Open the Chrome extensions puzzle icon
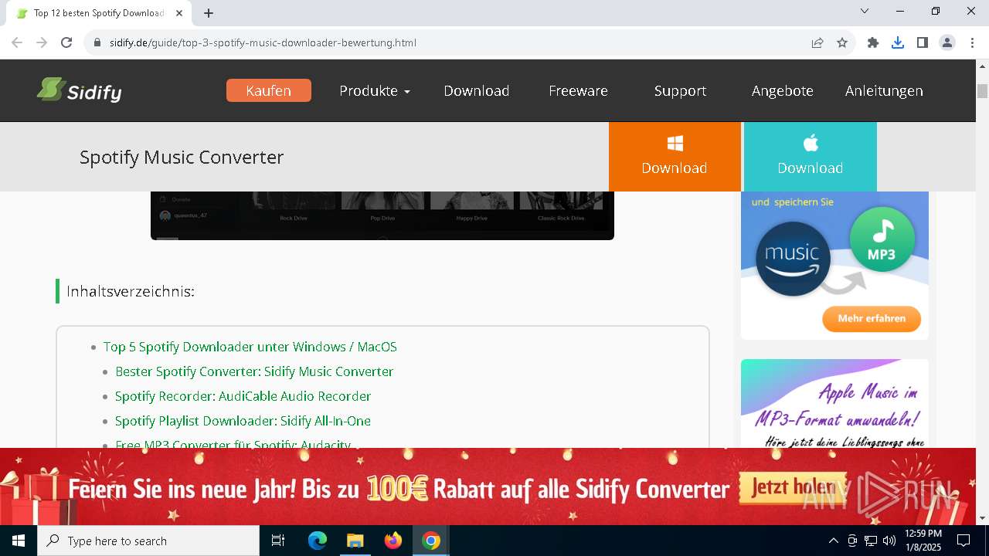Screen dimensions: 989x556 (x=873, y=42)
